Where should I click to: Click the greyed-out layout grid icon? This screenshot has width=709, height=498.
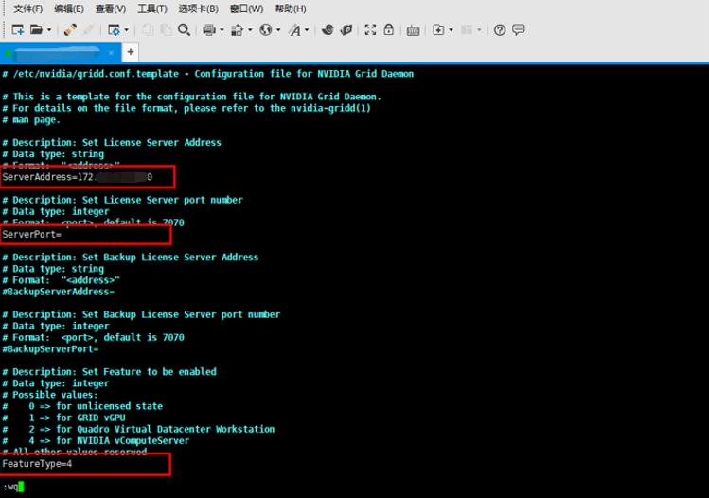click(x=467, y=30)
